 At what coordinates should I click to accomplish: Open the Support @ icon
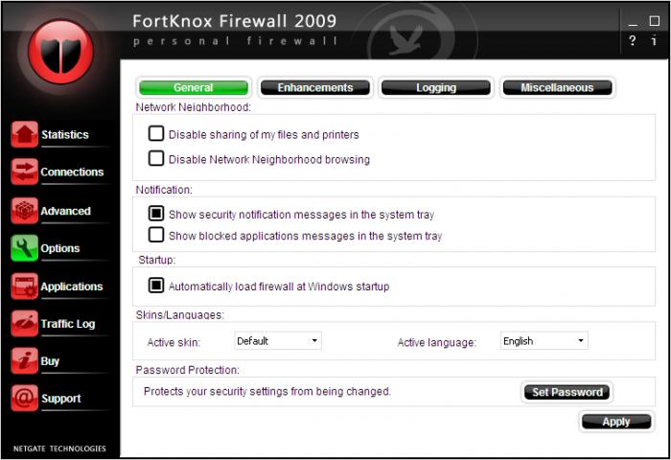click(24, 398)
